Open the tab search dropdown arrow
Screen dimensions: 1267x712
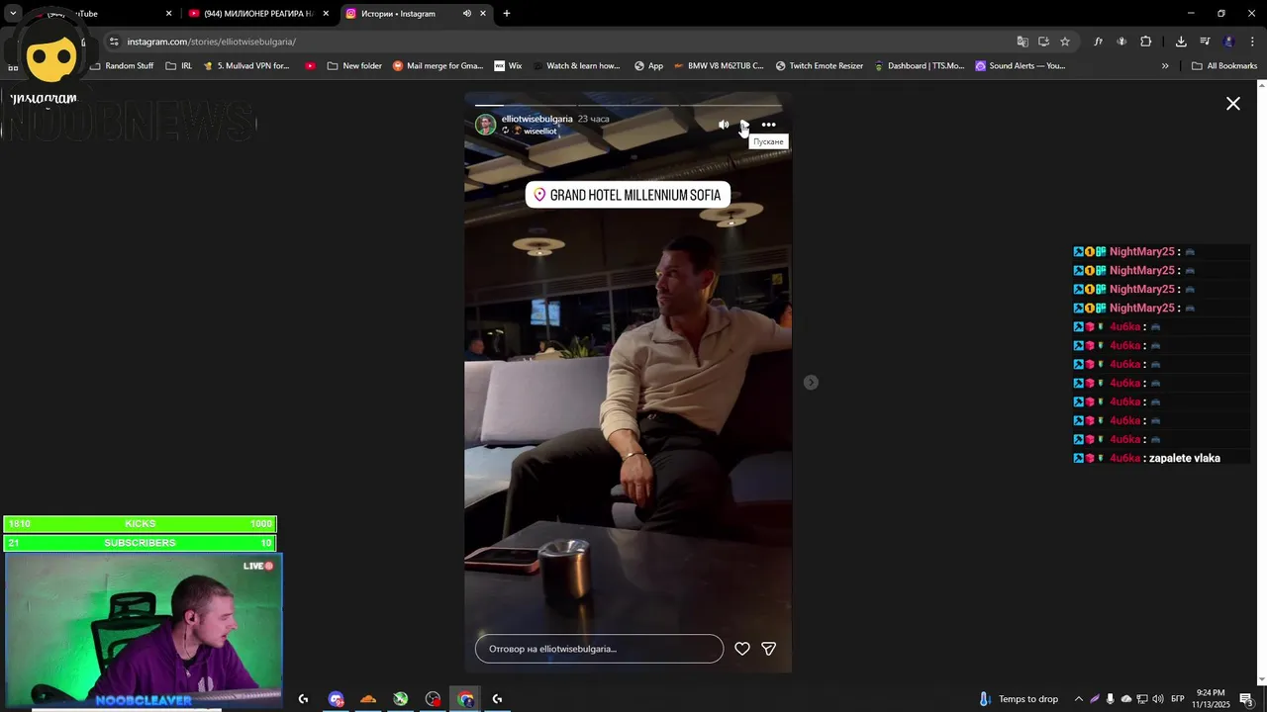13,14
